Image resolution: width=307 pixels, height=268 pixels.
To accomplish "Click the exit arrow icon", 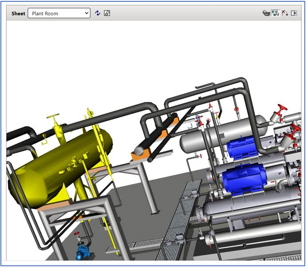I will pos(294,13).
